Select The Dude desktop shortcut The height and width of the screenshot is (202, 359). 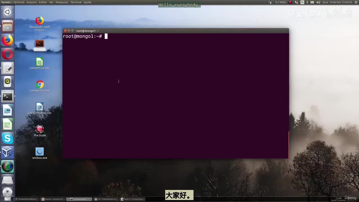click(x=40, y=131)
